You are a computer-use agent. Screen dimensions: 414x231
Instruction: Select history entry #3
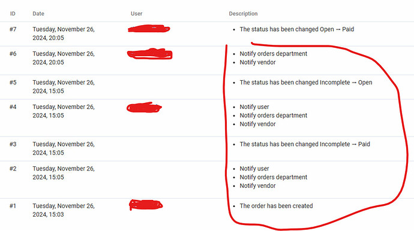(x=207, y=149)
